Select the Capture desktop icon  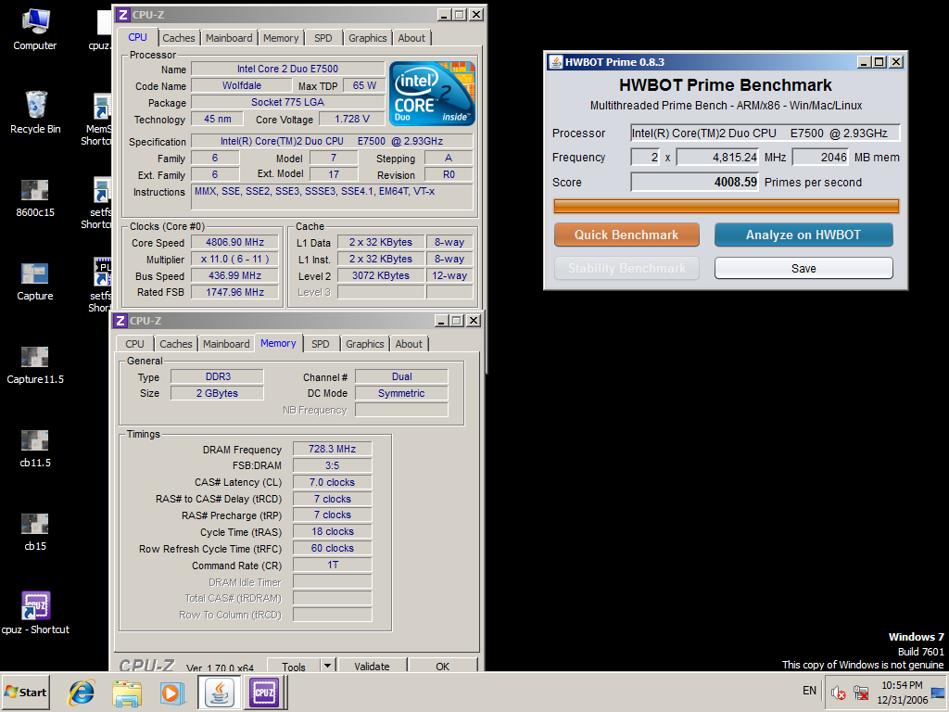click(35, 282)
